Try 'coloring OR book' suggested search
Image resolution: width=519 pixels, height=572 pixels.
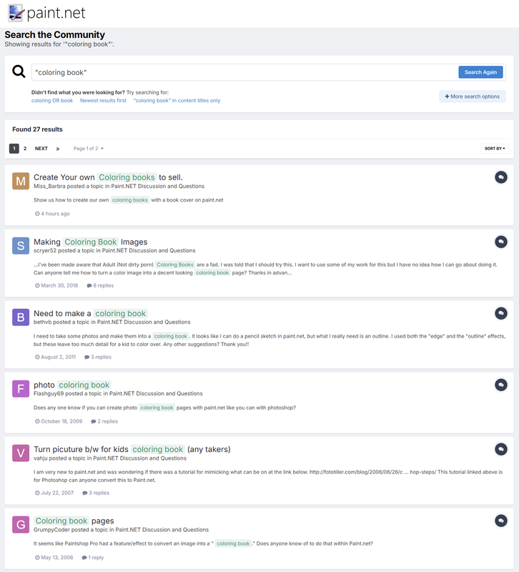click(x=52, y=100)
